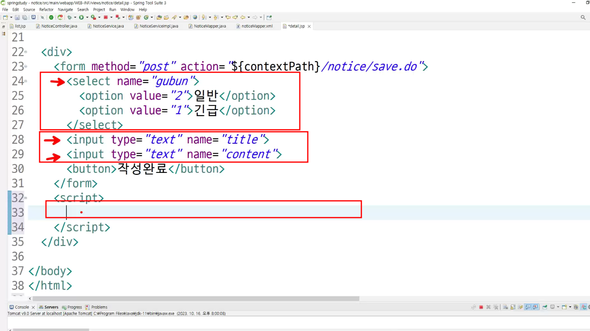Click the Search flashlight toolbar icon
Viewport: 590px width, 331px height.
coord(174,17)
